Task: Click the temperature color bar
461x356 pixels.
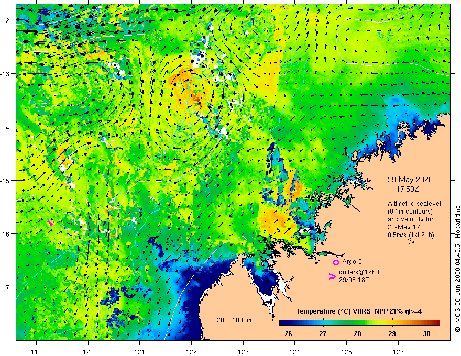Action: click(x=359, y=323)
